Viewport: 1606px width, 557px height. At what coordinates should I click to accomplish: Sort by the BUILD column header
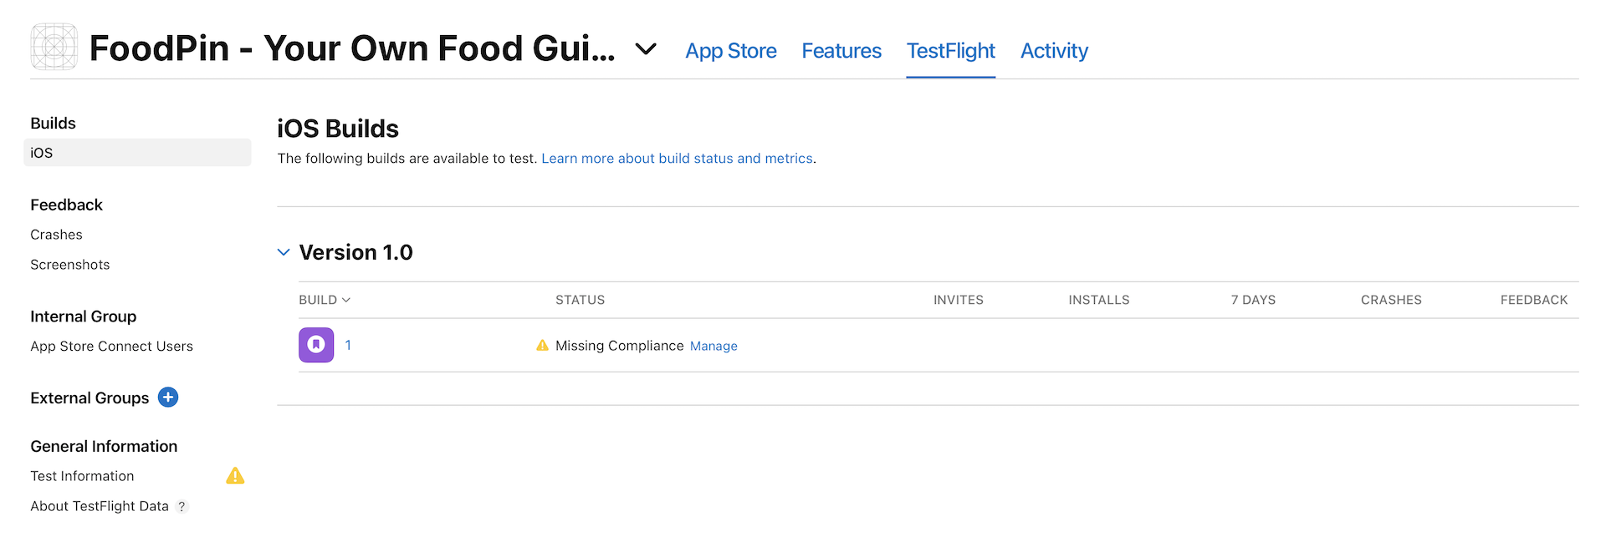point(325,300)
